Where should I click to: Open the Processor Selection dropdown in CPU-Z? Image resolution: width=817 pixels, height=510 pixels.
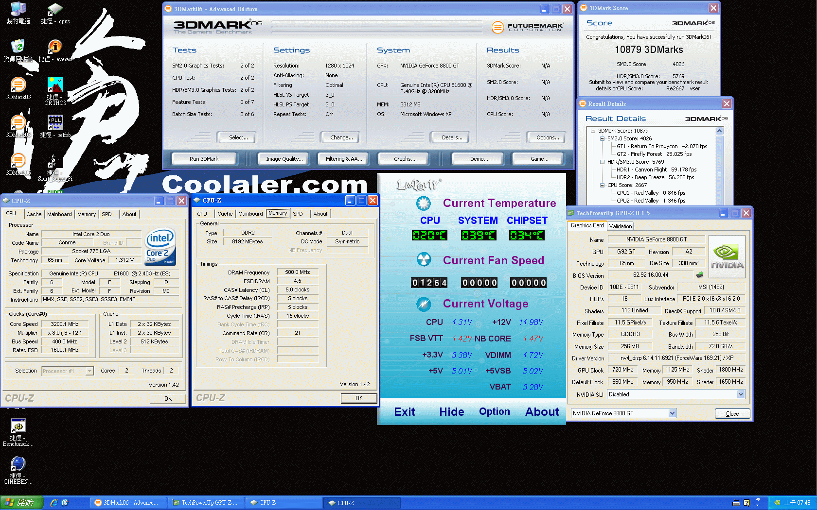point(89,371)
